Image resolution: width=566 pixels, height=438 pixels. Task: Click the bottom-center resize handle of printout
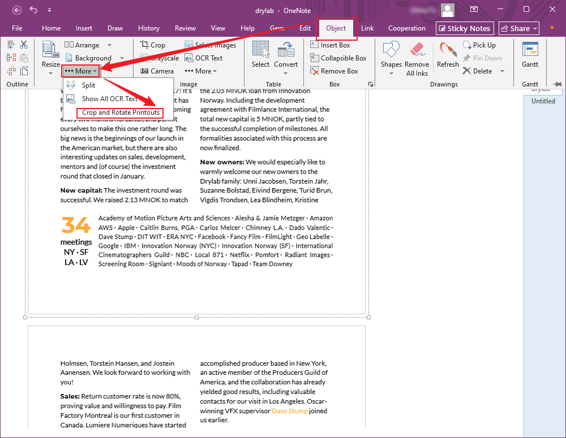(x=196, y=317)
